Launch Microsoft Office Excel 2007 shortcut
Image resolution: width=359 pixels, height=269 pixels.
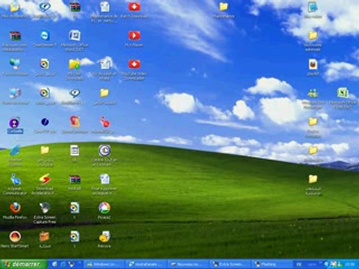click(x=343, y=99)
